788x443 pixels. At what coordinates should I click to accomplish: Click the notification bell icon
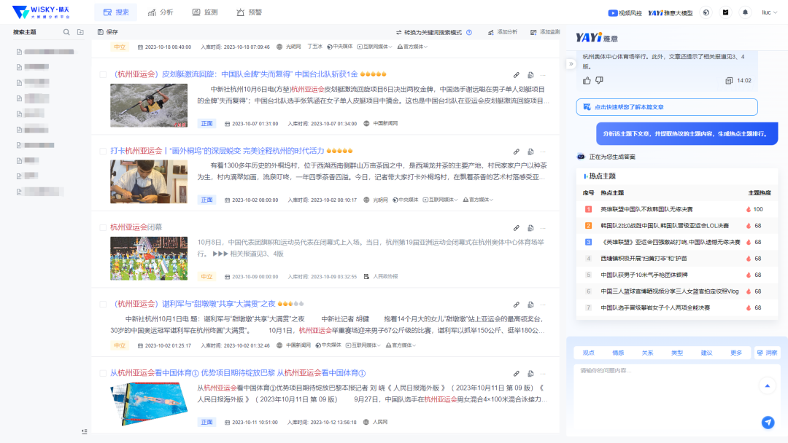coord(745,12)
